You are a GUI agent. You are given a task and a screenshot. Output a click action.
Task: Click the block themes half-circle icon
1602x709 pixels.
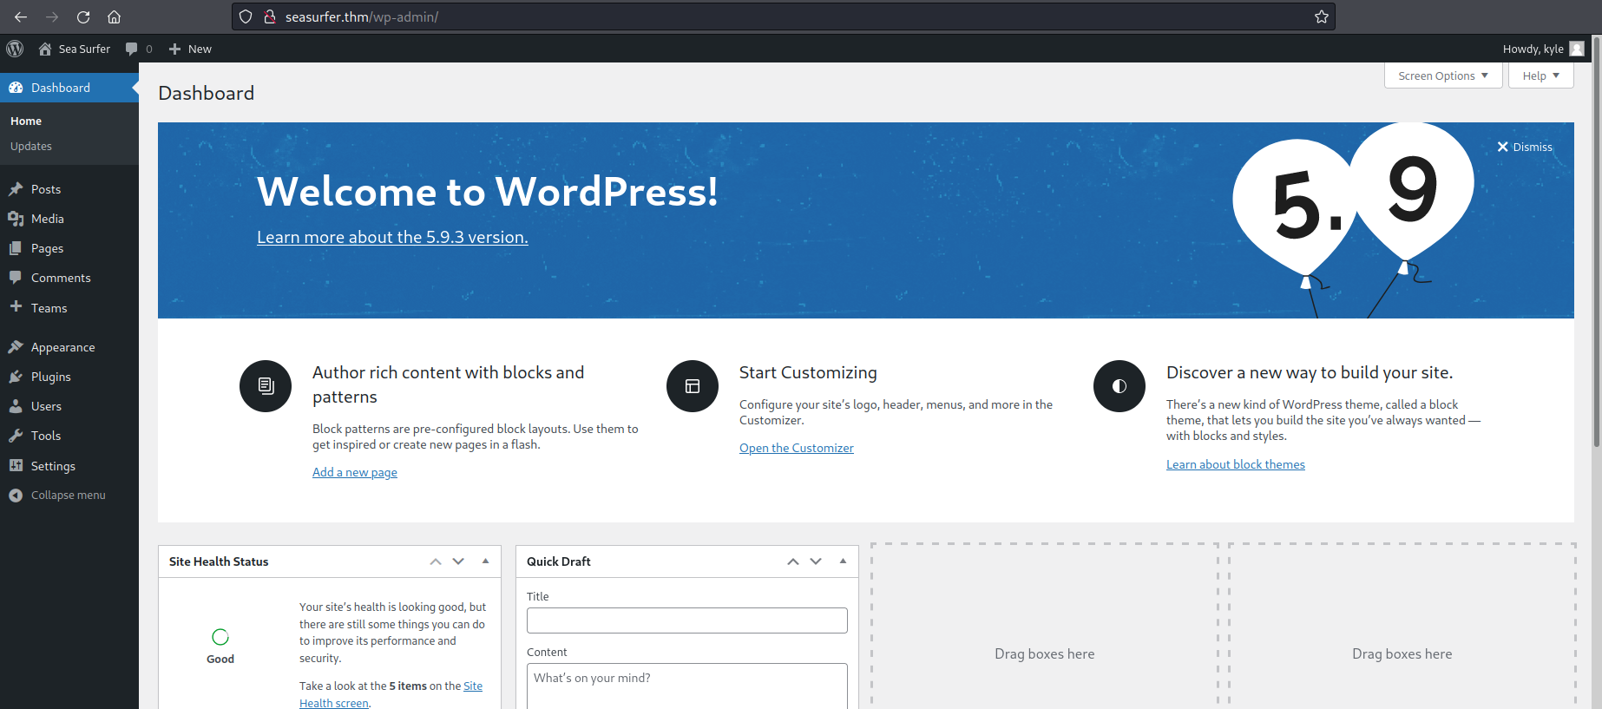tap(1119, 386)
